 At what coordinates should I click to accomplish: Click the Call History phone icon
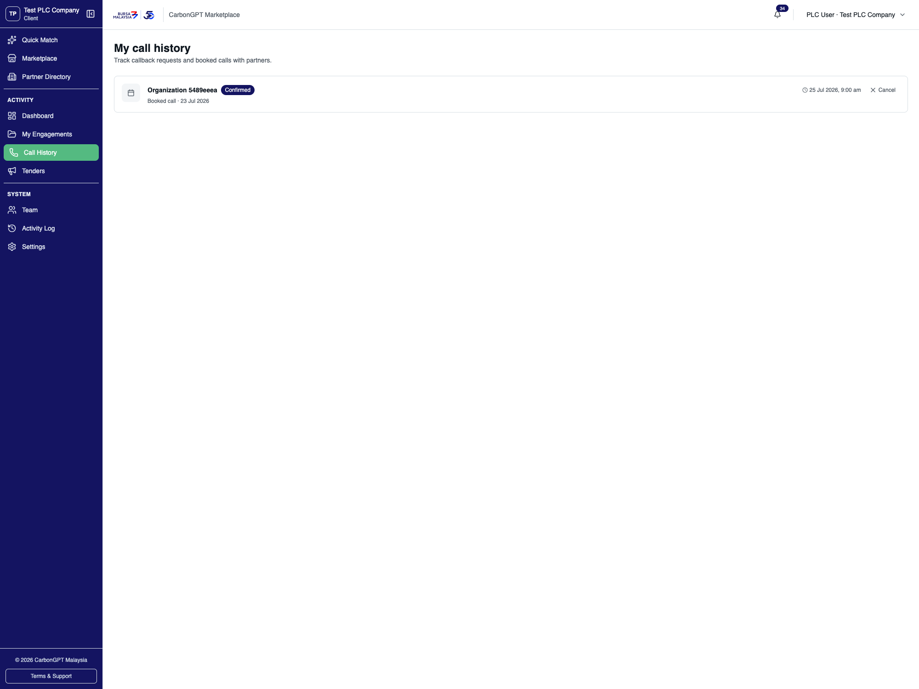coord(14,152)
